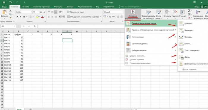Choose Текст содержит... rule
This screenshot has height=110, width=208.
[193, 51]
